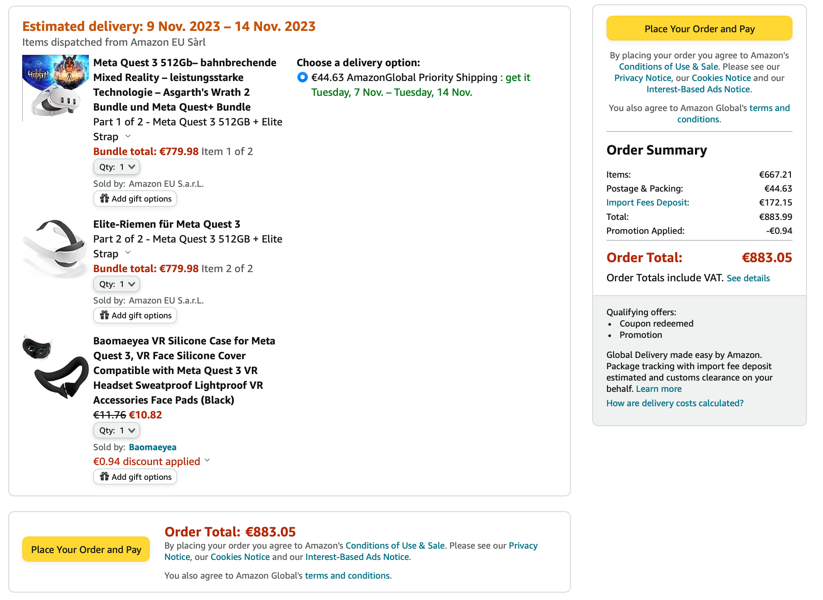823x600 pixels.
Task: Open How are delivery costs calculated
Action: coord(675,403)
